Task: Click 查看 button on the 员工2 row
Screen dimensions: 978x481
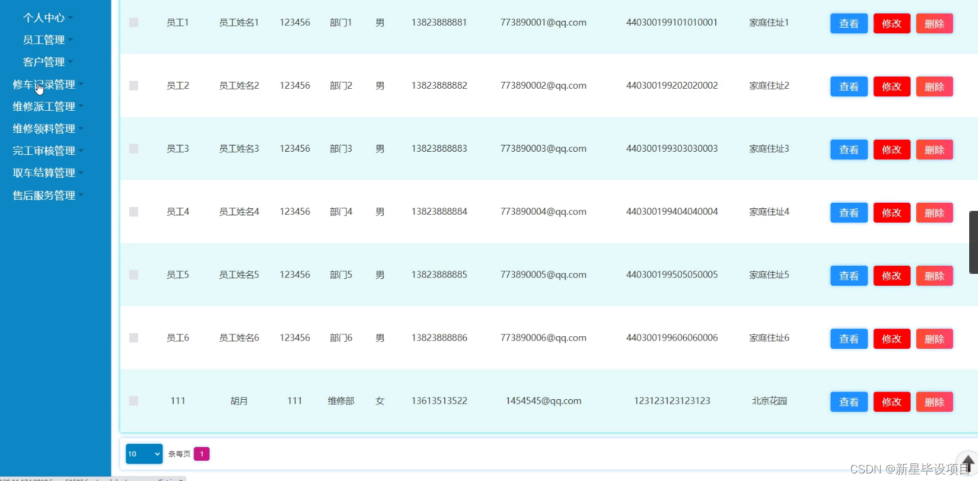Action: pyautogui.click(x=848, y=86)
